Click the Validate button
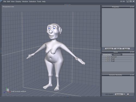The image size is (136, 102). tap(109, 49)
